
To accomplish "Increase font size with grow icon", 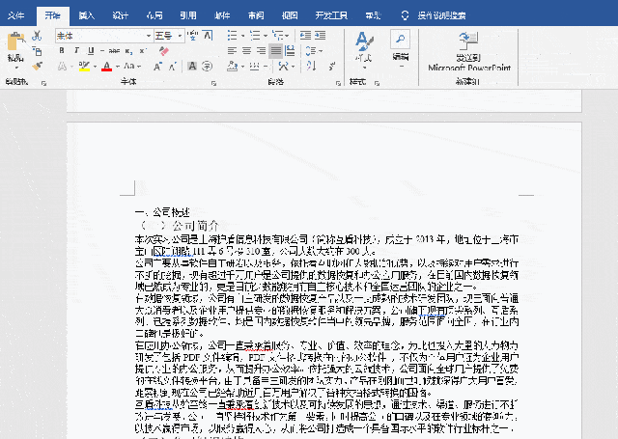I will pos(157,67).
